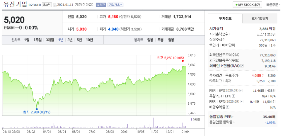Open the 기업개요 dropdown

coord(115,5)
